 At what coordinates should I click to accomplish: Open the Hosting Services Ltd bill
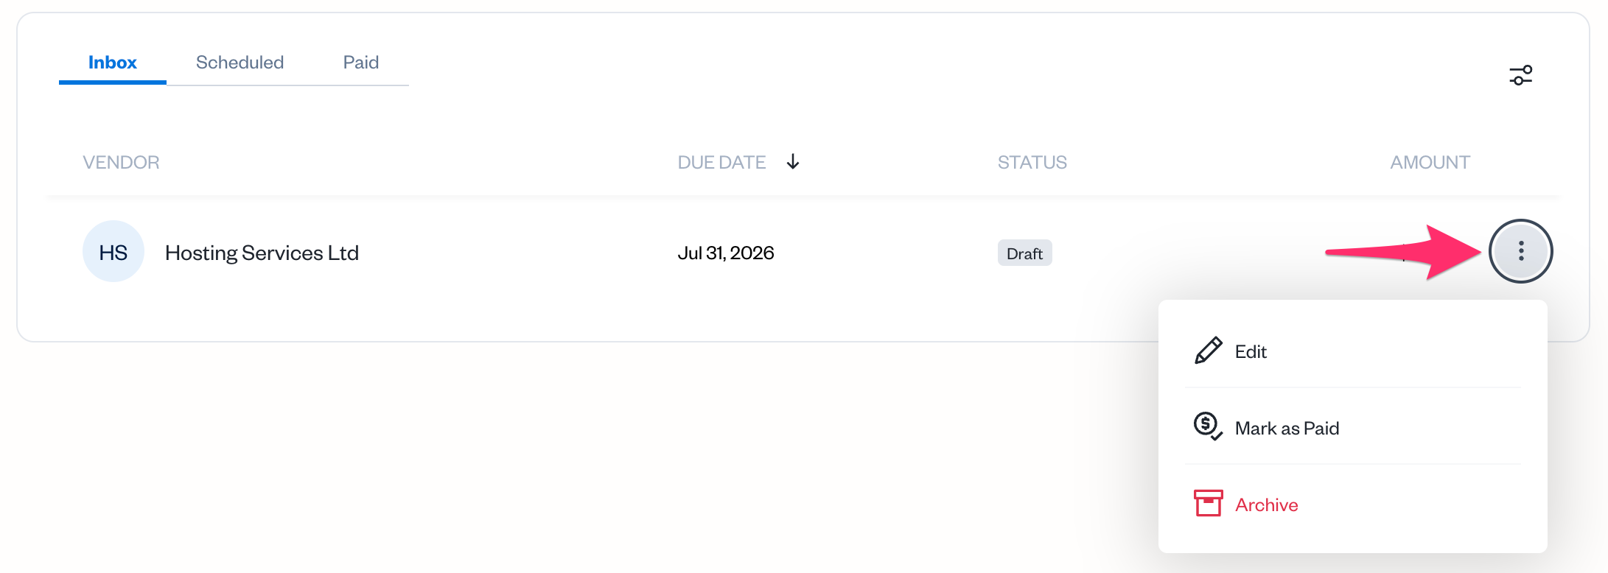click(x=262, y=253)
